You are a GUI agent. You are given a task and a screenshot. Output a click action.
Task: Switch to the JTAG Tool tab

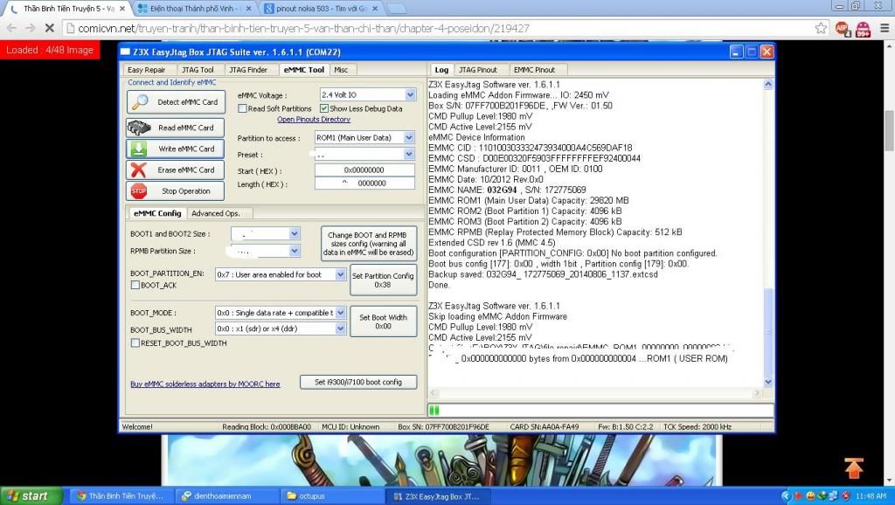coord(198,70)
